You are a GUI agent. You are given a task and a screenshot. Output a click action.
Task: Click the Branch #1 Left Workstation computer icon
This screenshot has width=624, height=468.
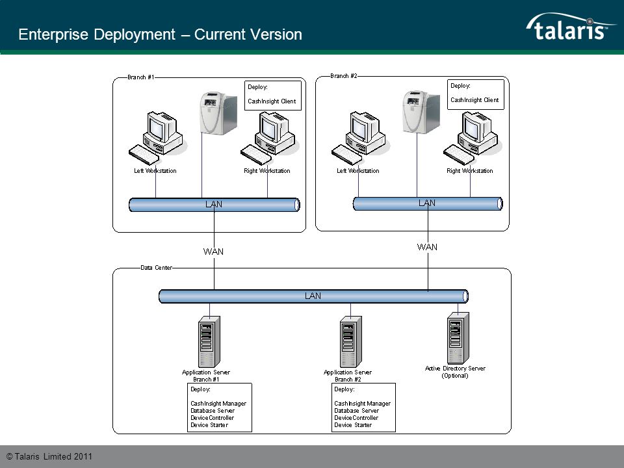pos(157,138)
